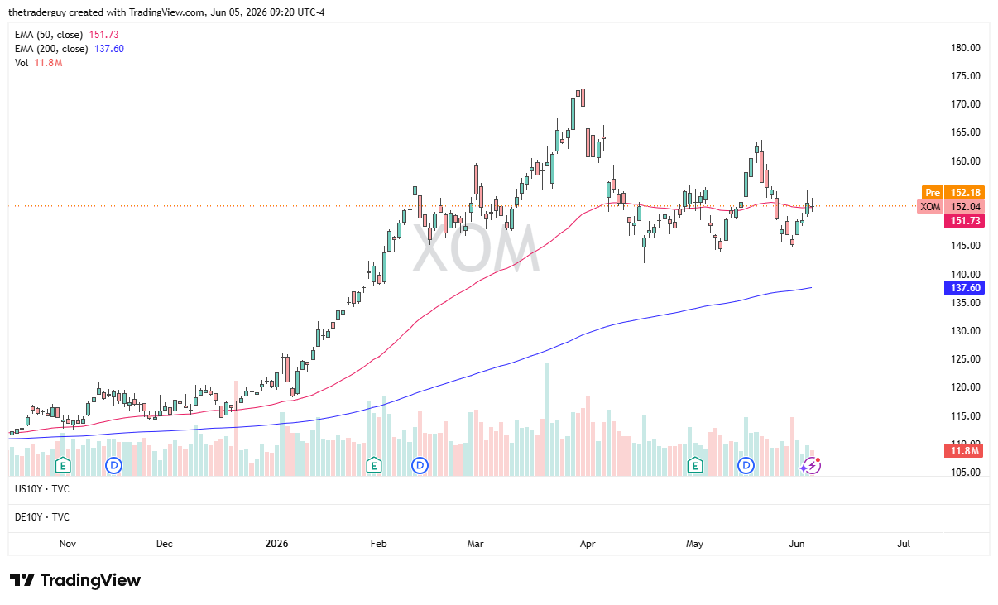Image resolution: width=998 pixels, height=605 pixels.
Task: Click the 175.00 price axis label
Action: click(966, 76)
